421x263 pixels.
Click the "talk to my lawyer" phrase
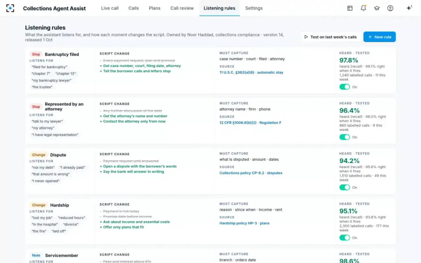[x=47, y=121]
